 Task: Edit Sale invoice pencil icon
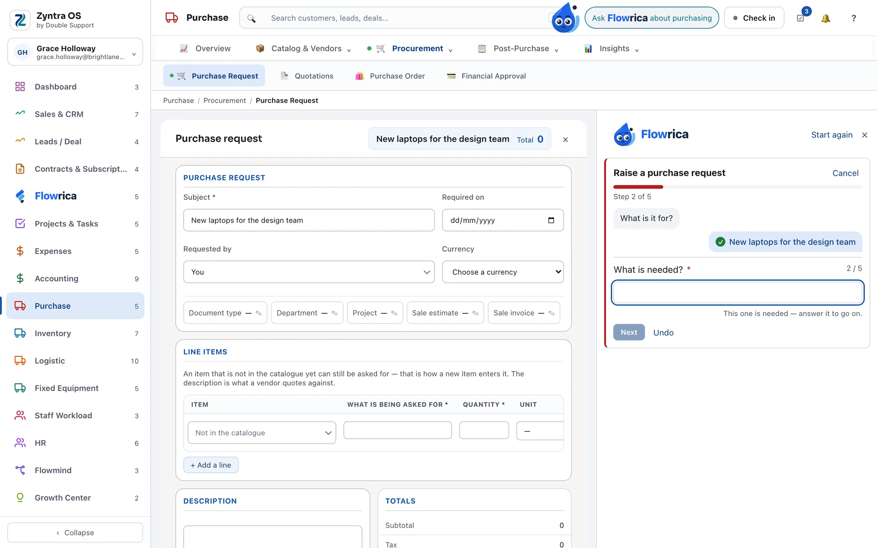tap(552, 313)
